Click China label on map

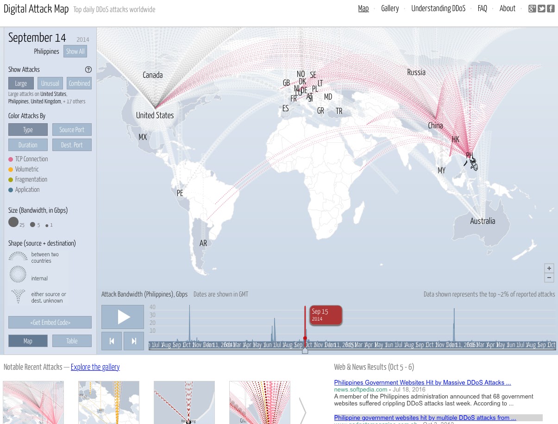point(435,125)
